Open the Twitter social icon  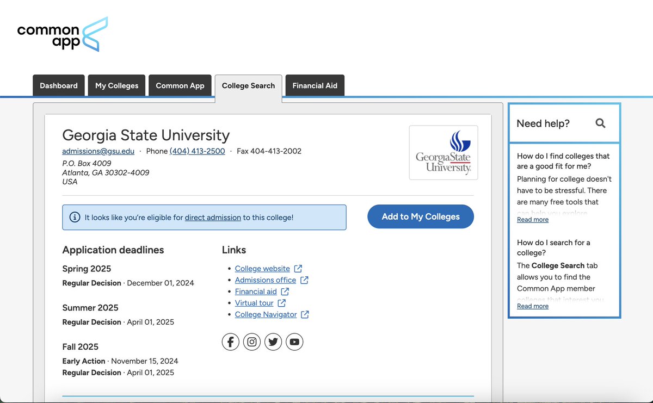(273, 342)
